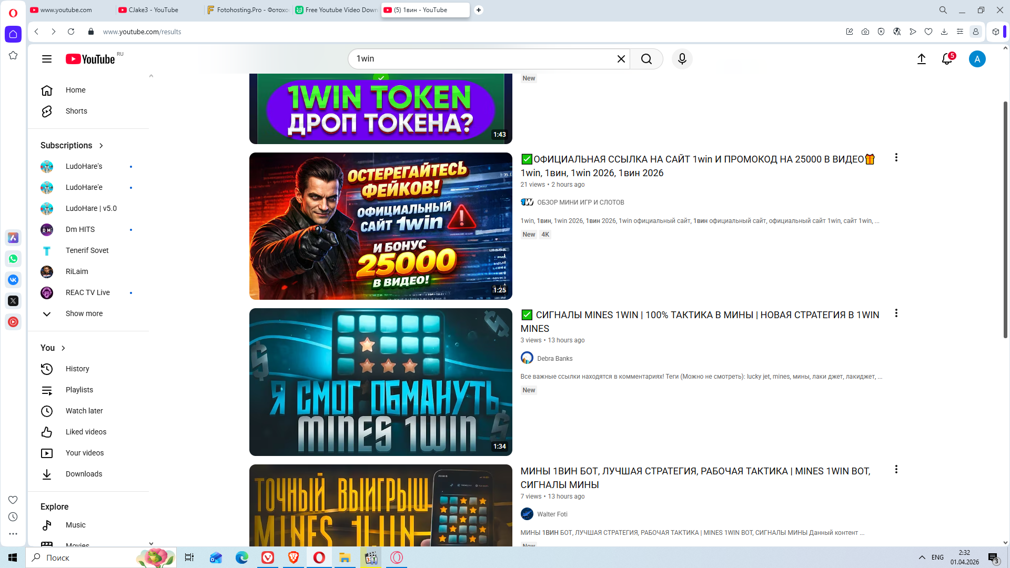Click the voice search microphone icon
The image size is (1010, 568).
682,59
